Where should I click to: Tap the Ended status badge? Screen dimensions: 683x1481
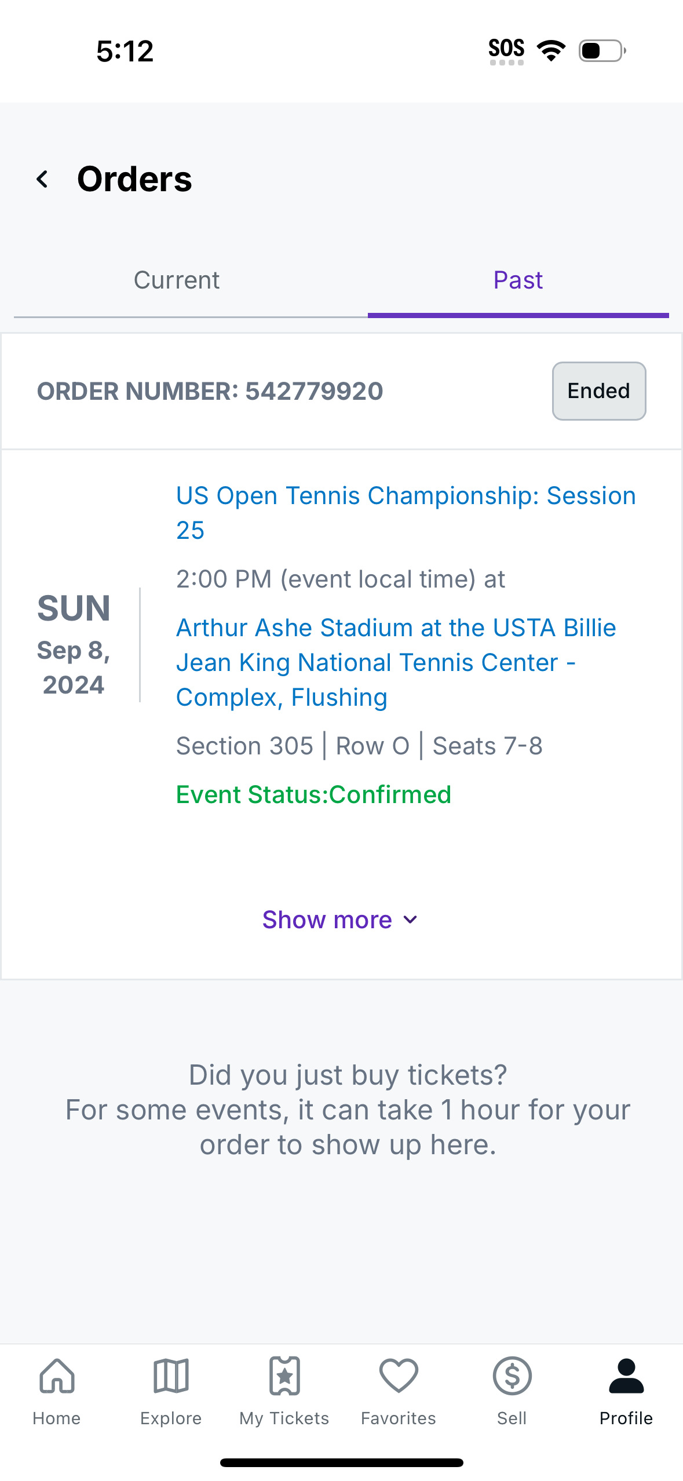point(598,391)
